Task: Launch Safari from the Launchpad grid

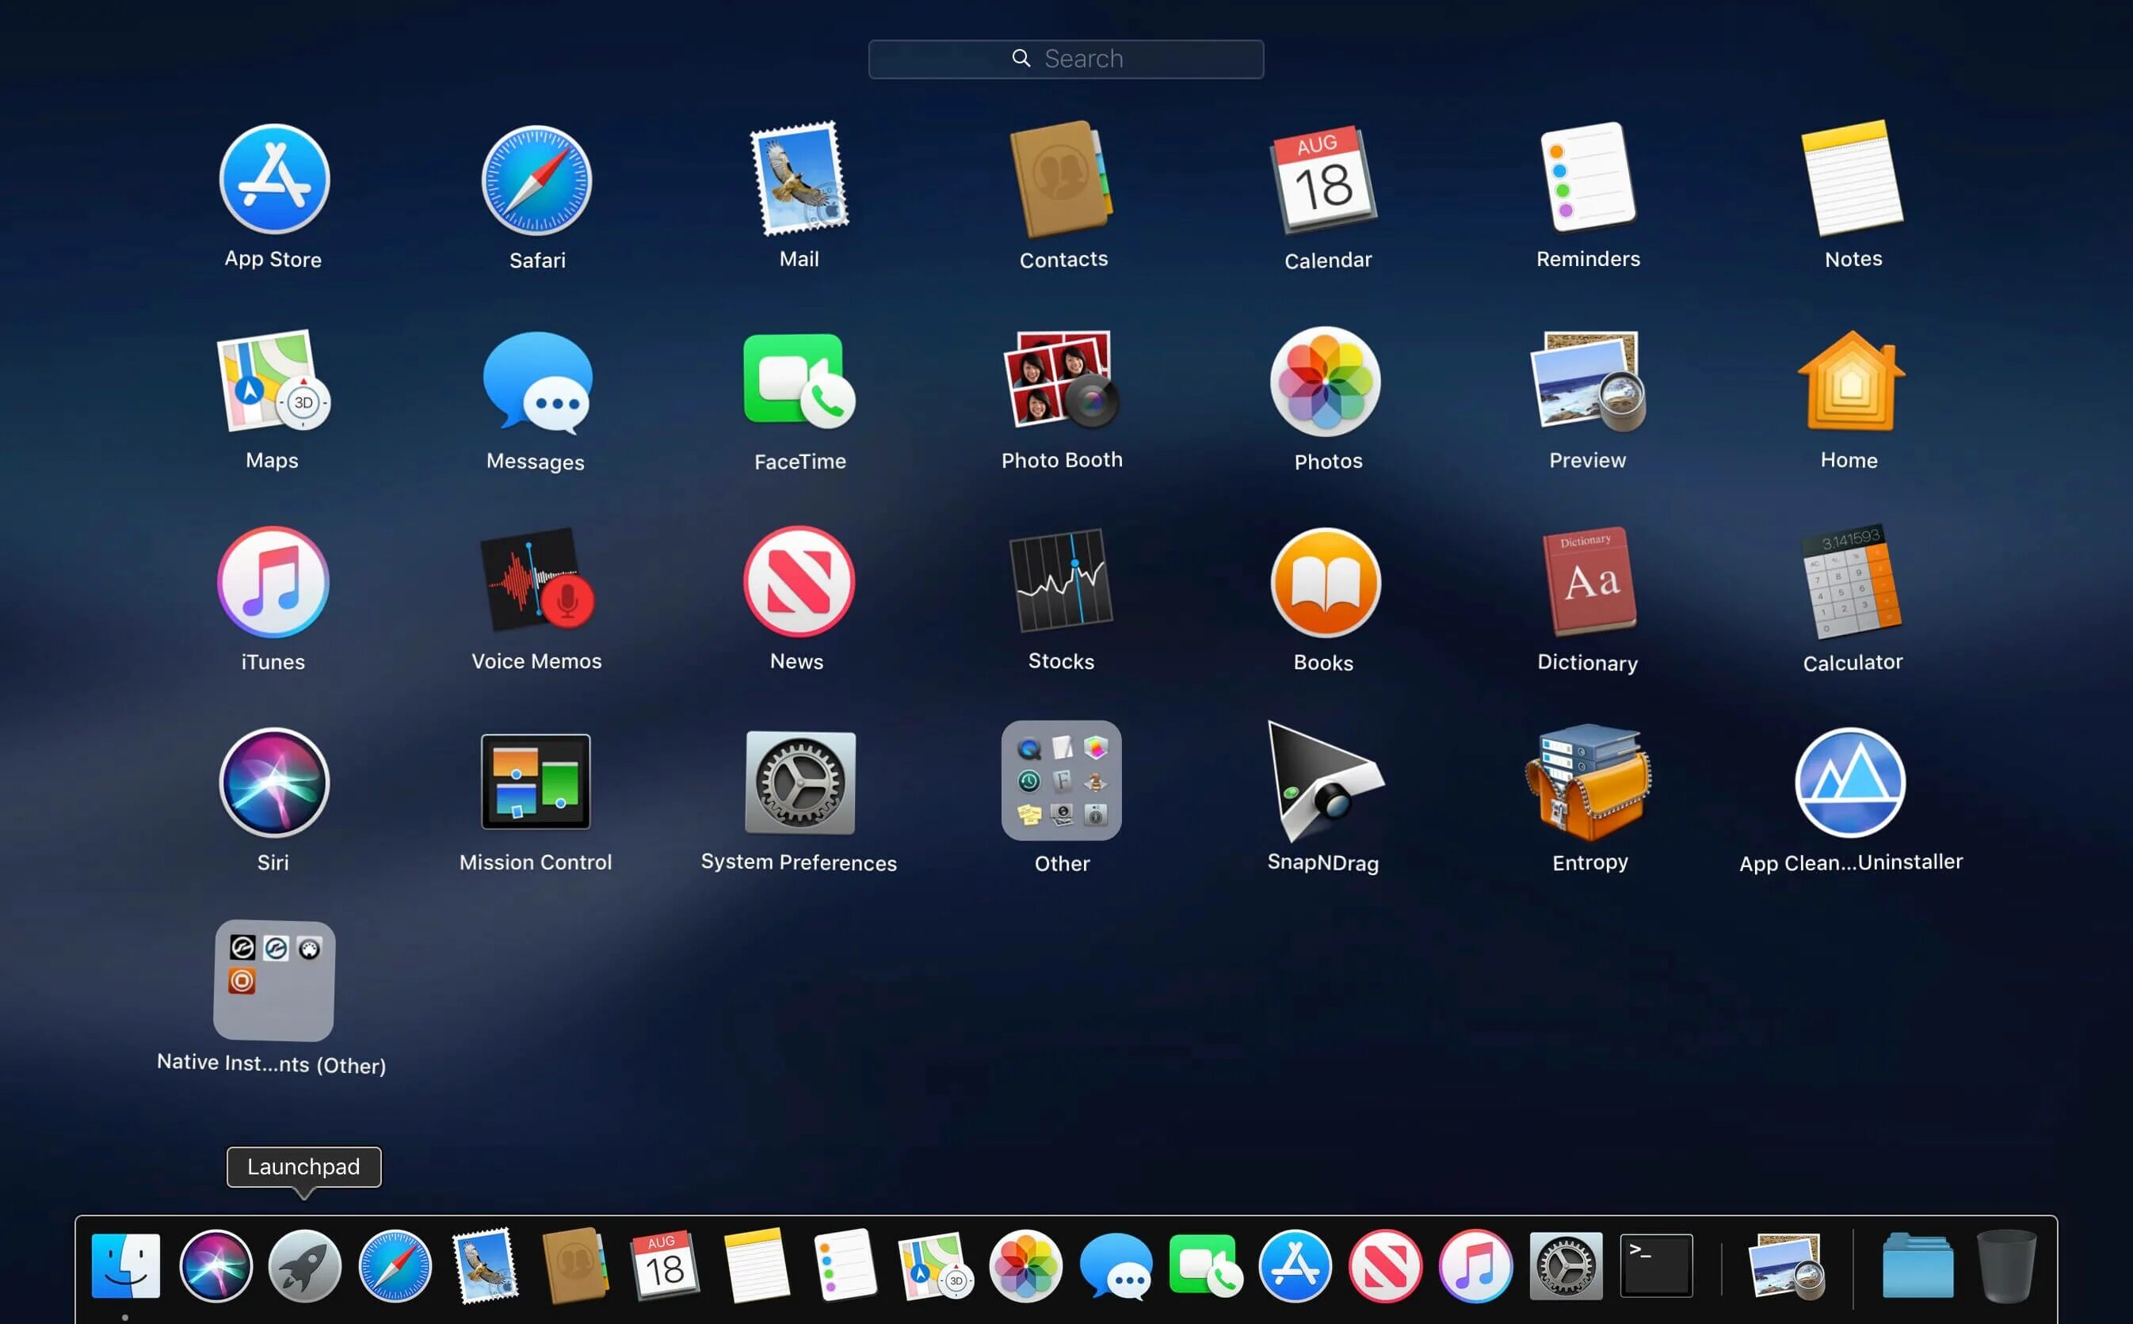Action: (x=537, y=181)
